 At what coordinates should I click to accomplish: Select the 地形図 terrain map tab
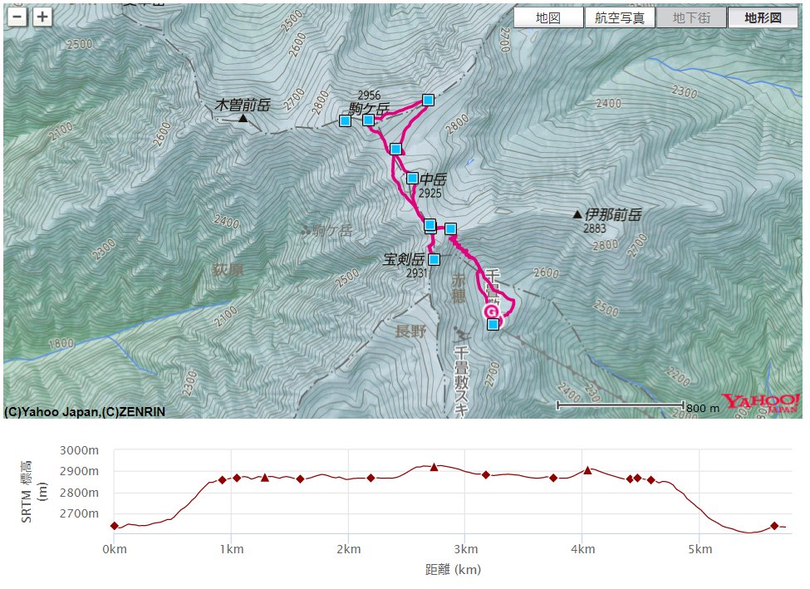point(763,17)
